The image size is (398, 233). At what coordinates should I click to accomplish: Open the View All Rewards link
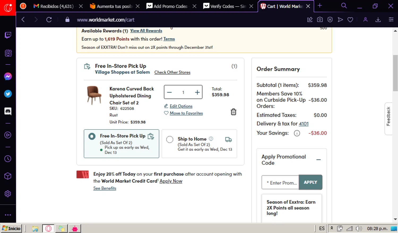point(146,31)
